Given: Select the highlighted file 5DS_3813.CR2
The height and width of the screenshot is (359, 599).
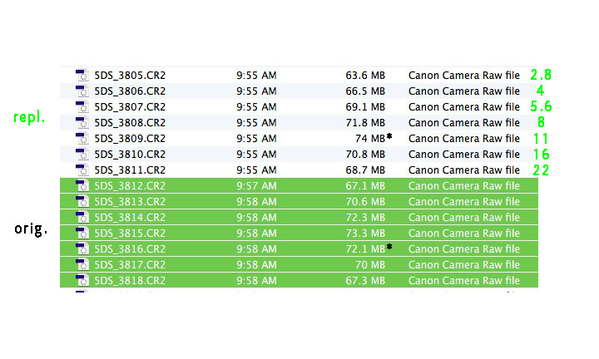Looking at the screenshot, I should (x=299, y=201).
